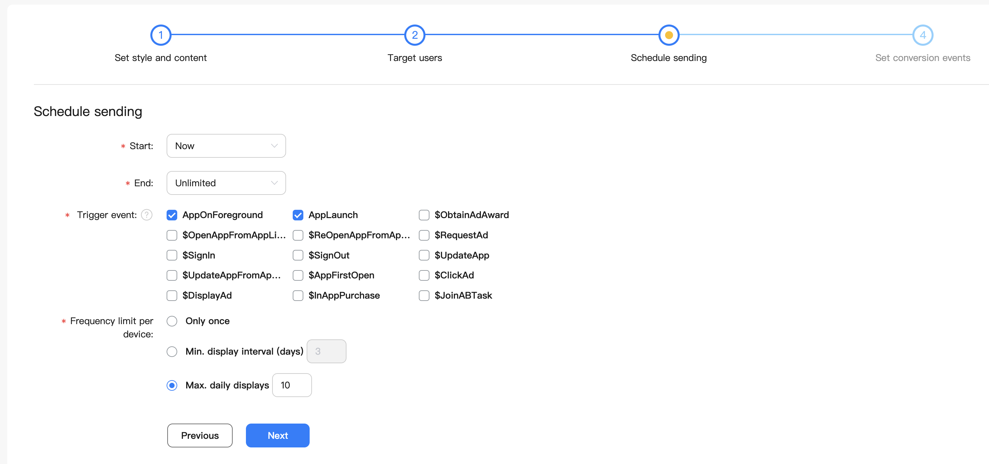989x464 pixels.
Task: Click the Max. daily displays number field
Action: click(x=291, y=385)
